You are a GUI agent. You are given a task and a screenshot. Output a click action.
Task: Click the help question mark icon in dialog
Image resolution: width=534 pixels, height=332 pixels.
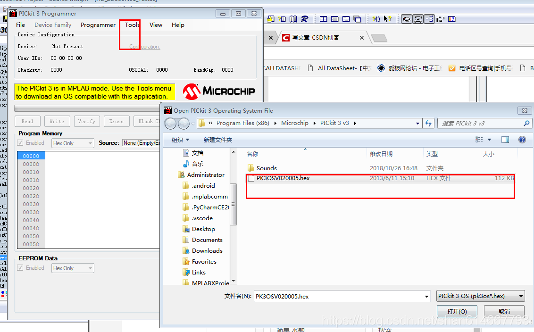pos(522,139)
